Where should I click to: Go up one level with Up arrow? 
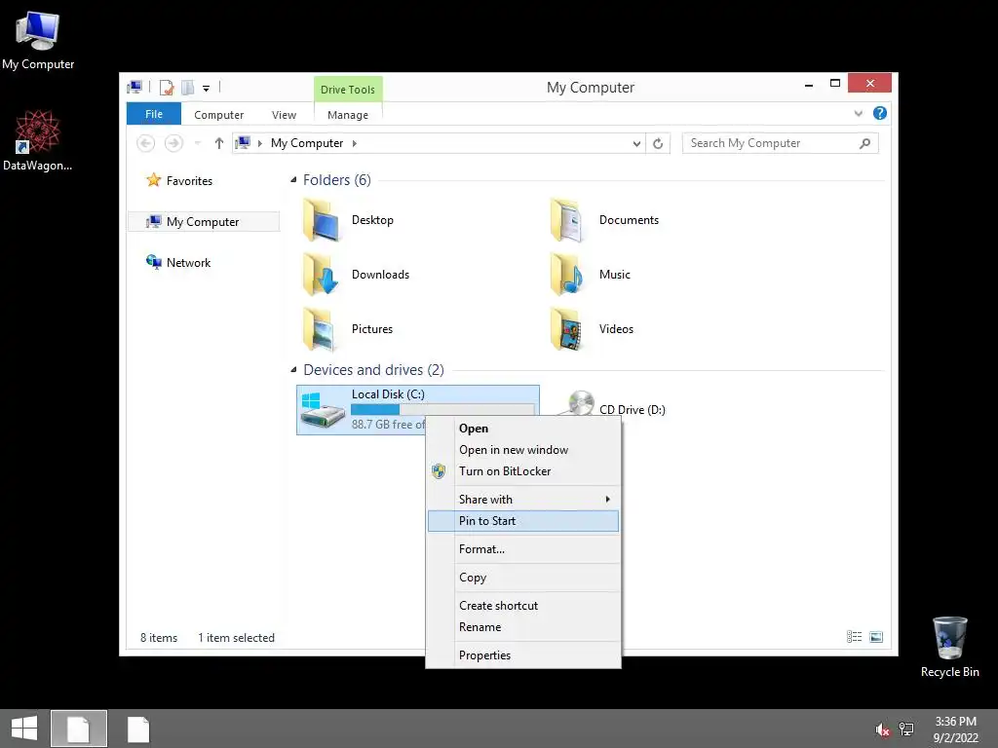pos(219,143)
